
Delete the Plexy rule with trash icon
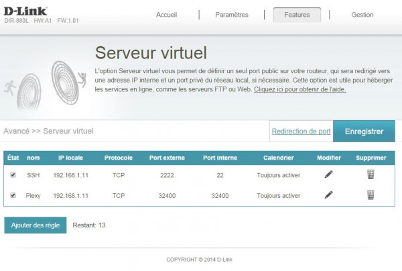tap(371, 195)
